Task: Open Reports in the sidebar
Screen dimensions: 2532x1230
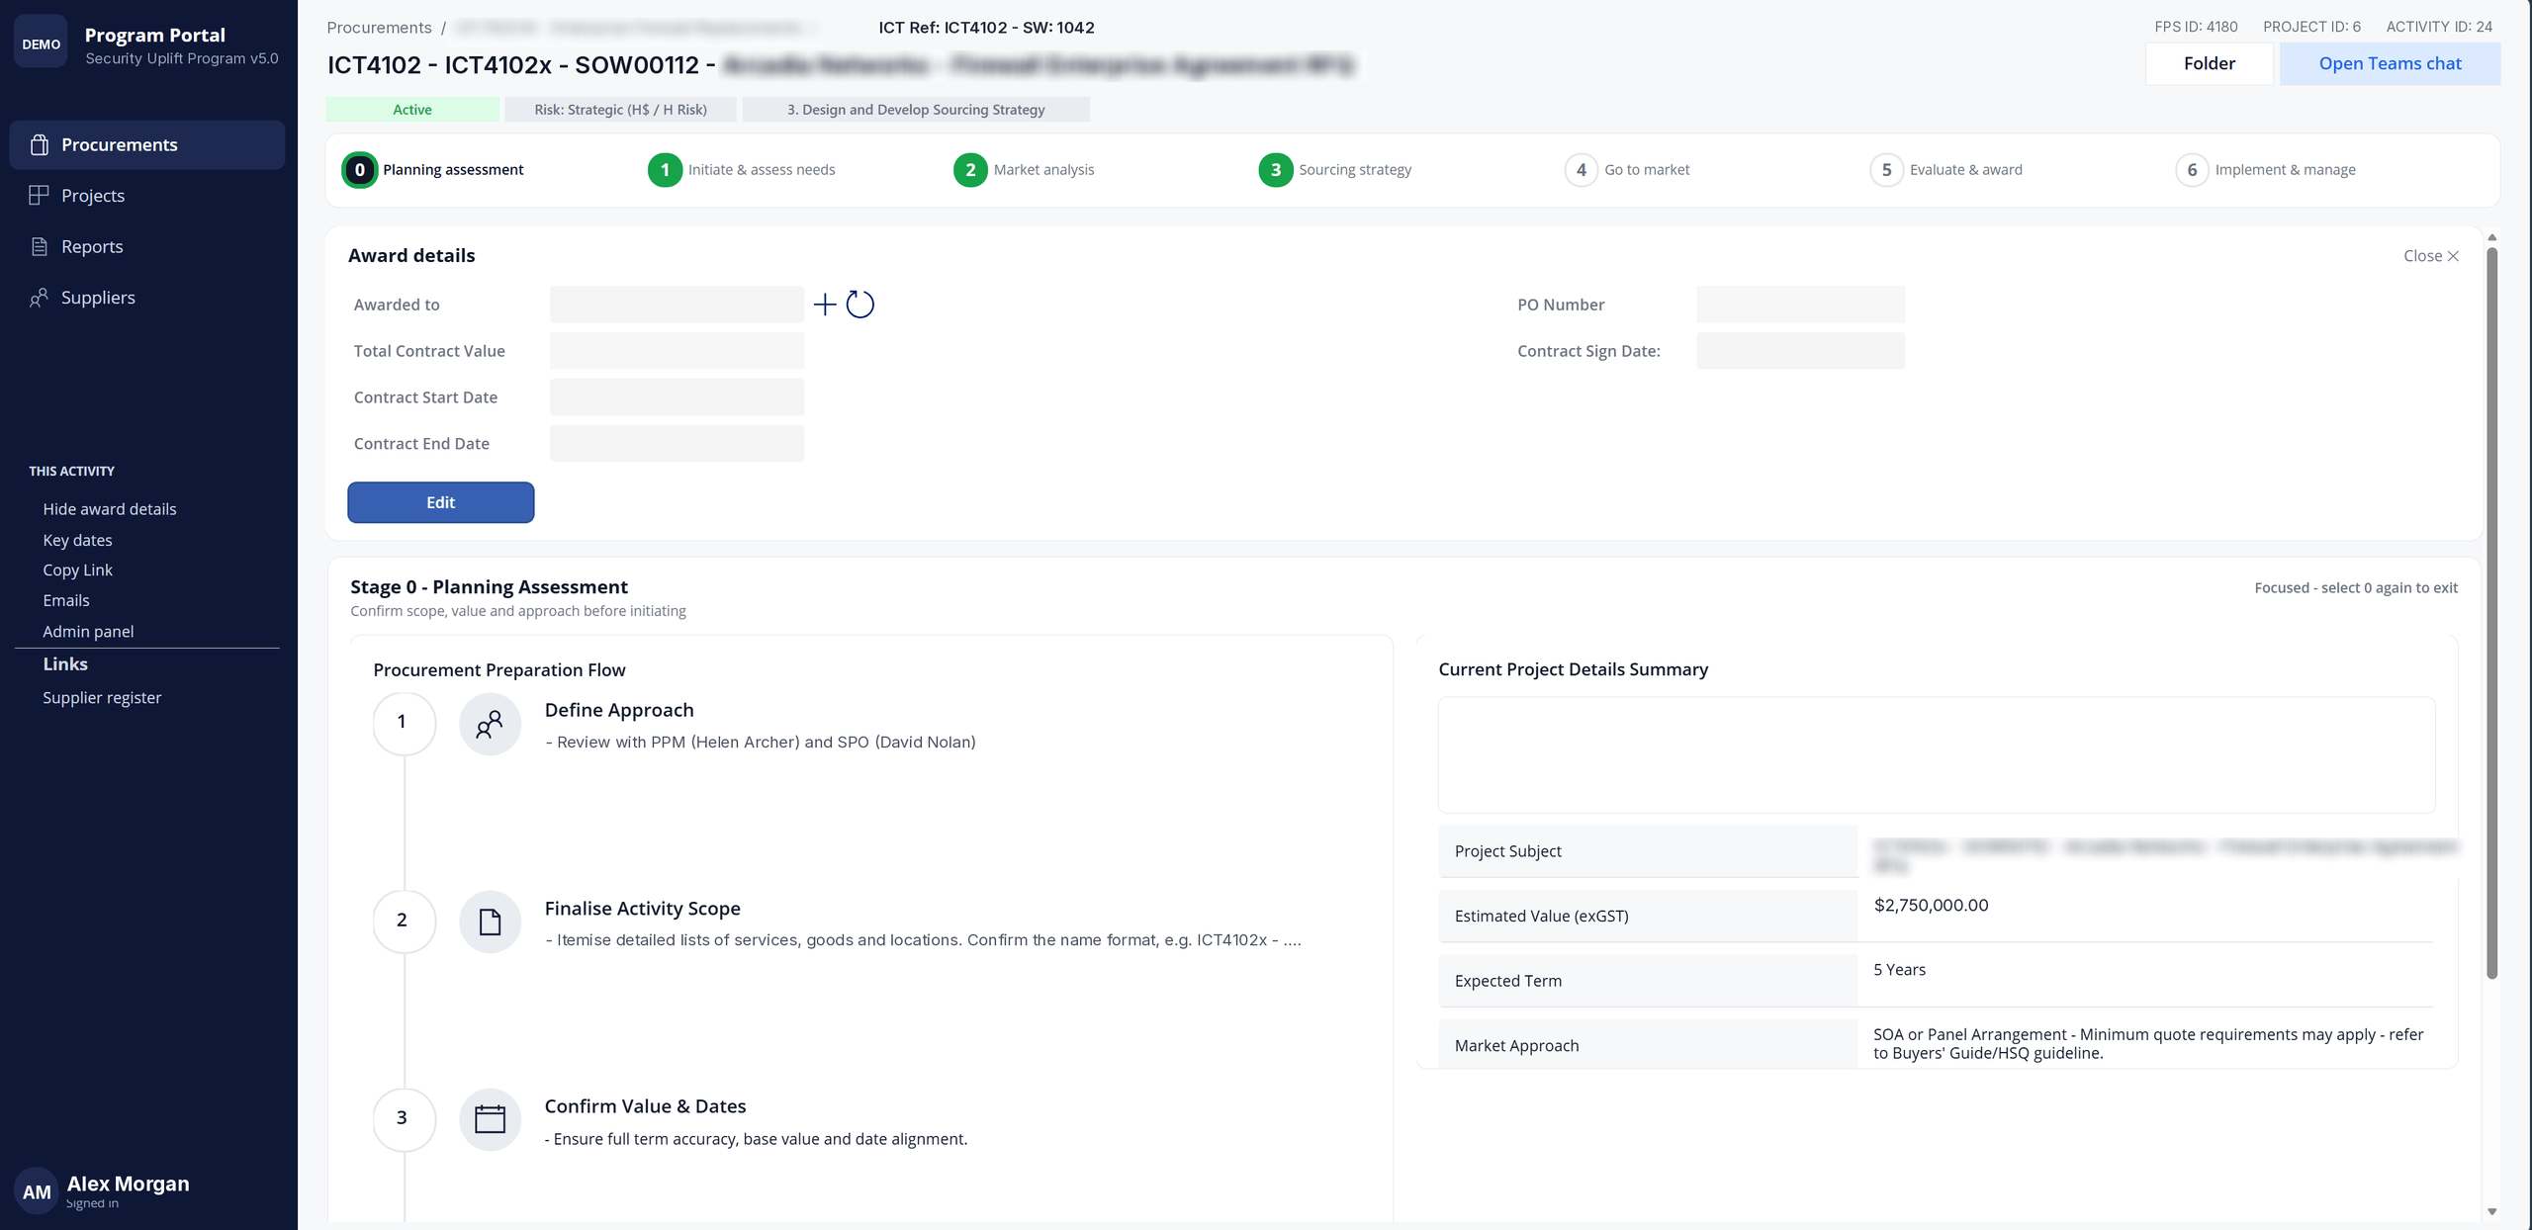Action: (x=147, y=246)
